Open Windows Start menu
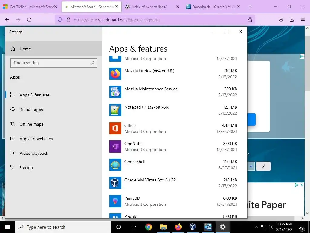 click(x=7, y=227)
